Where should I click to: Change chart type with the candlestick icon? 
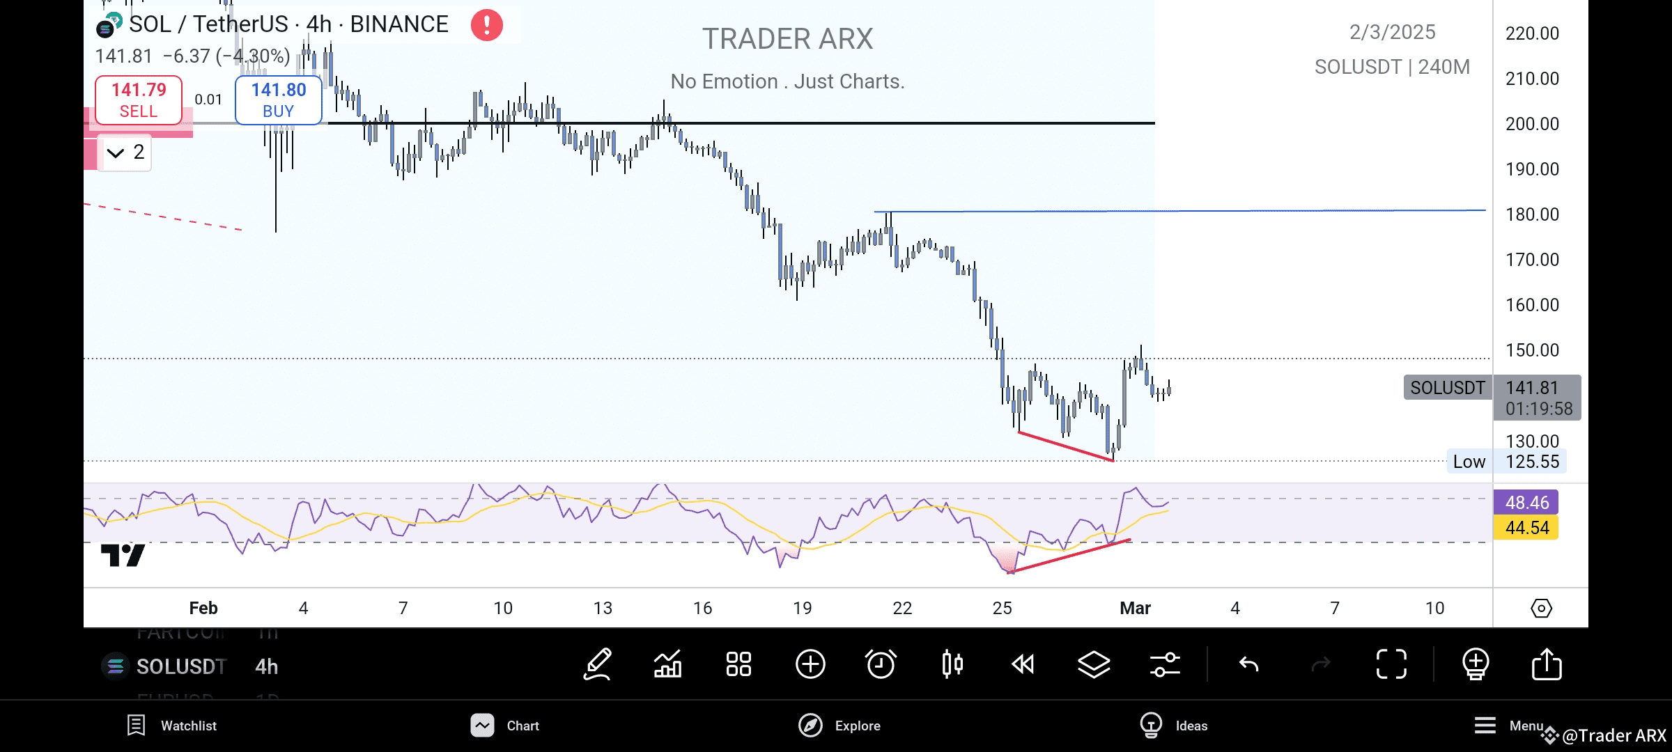952,664
